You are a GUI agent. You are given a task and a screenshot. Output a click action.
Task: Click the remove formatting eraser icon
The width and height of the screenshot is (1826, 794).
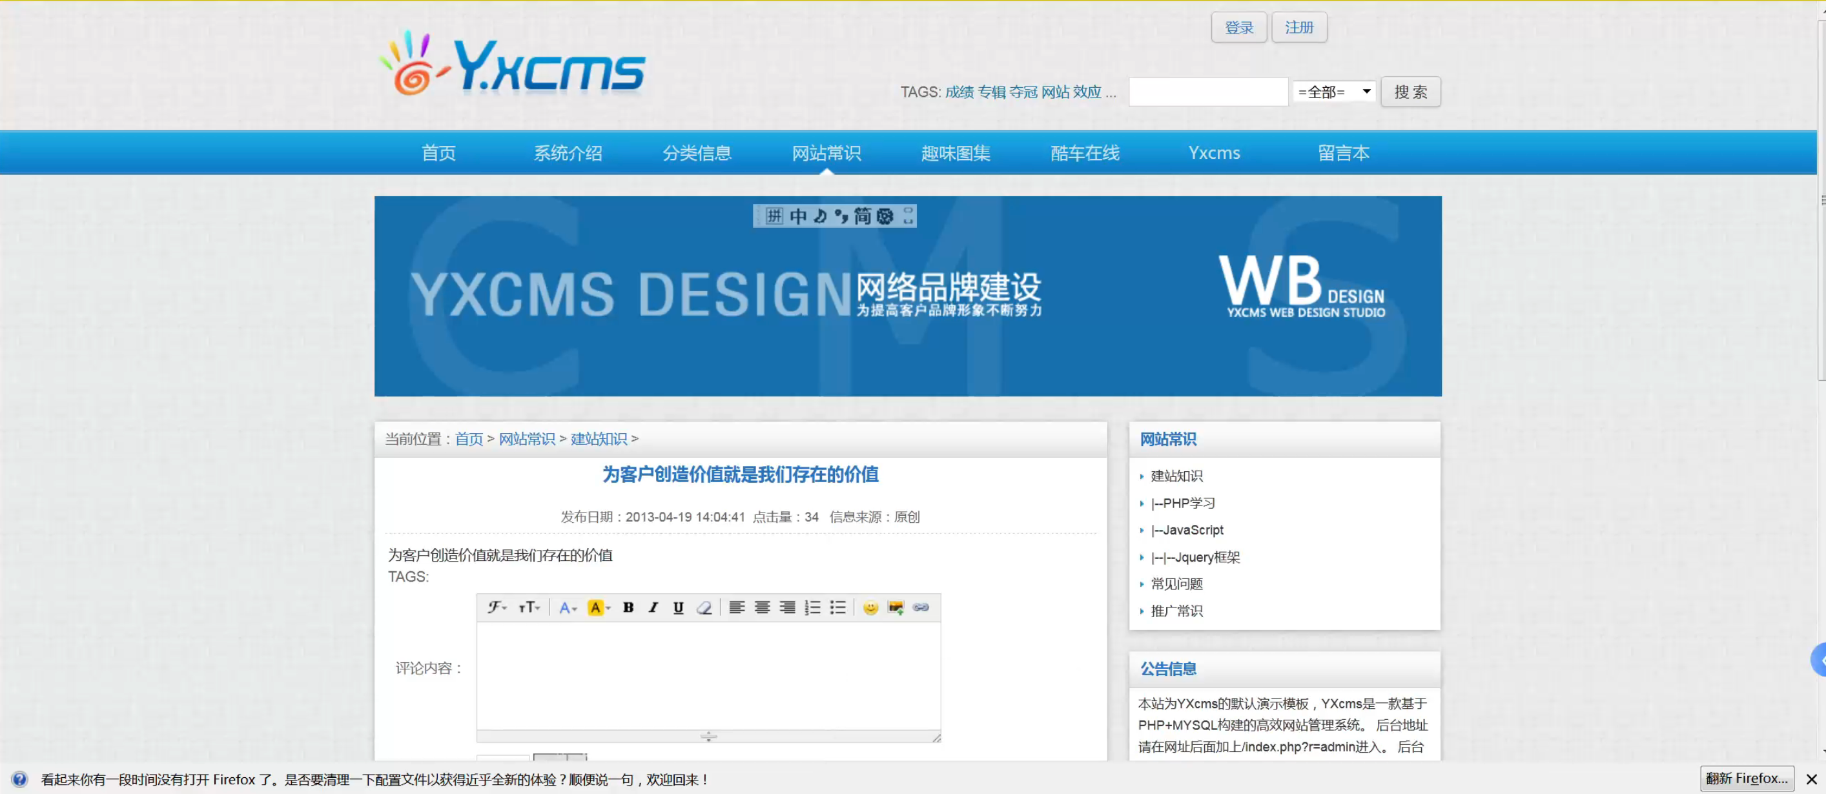tap(704, 607)
